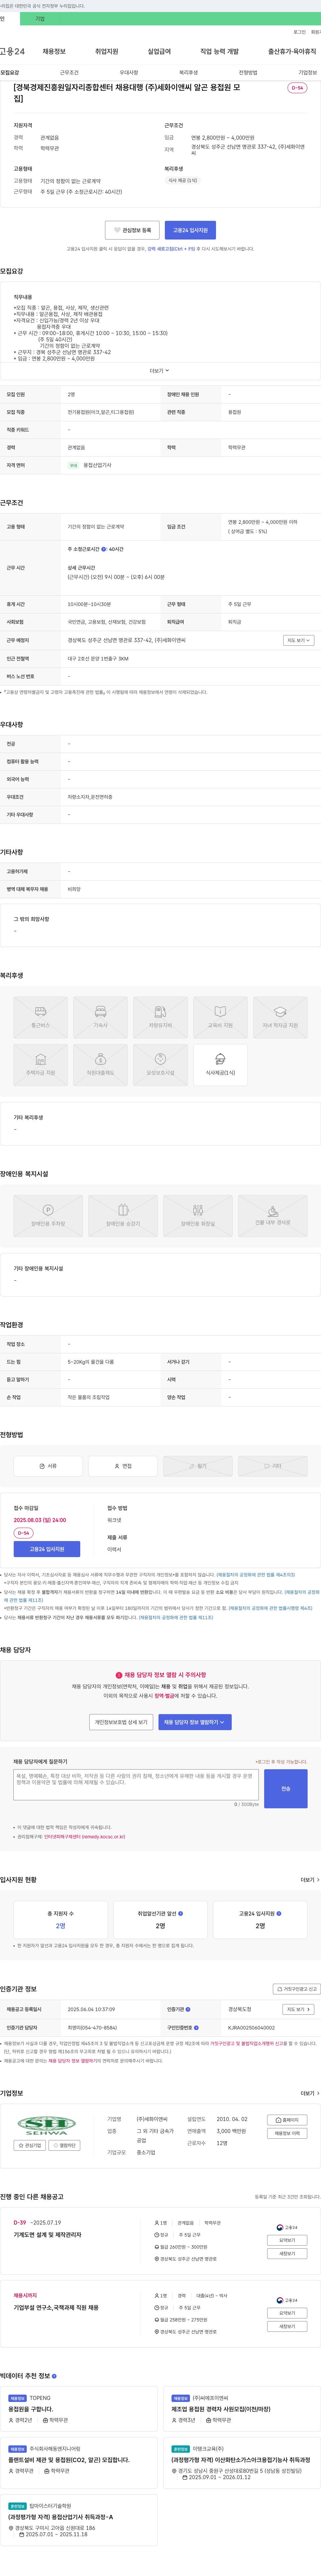Viewport: 321px width, 2576px height.
Task: Click the 식사제공(1식) welfare icon
Action: 220,1065
